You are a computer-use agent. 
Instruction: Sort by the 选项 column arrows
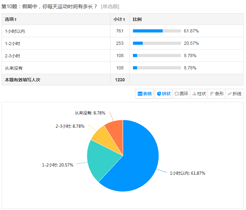click(x=16, y=20)
